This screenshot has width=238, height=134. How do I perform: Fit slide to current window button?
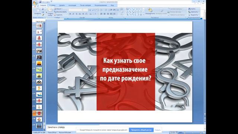click(x=204, y=133)
